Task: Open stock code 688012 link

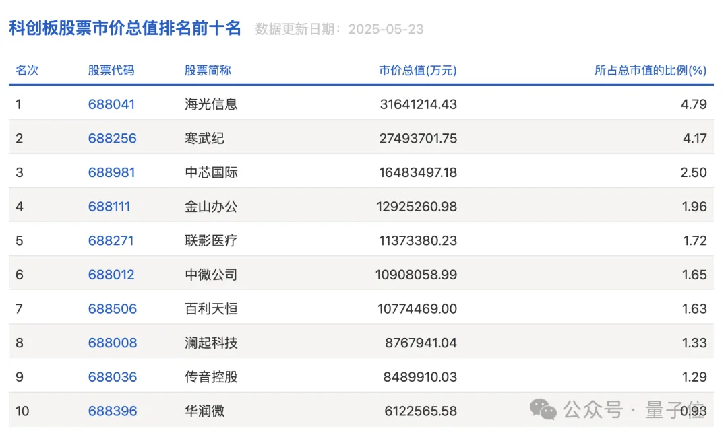Action: [111, 275]
